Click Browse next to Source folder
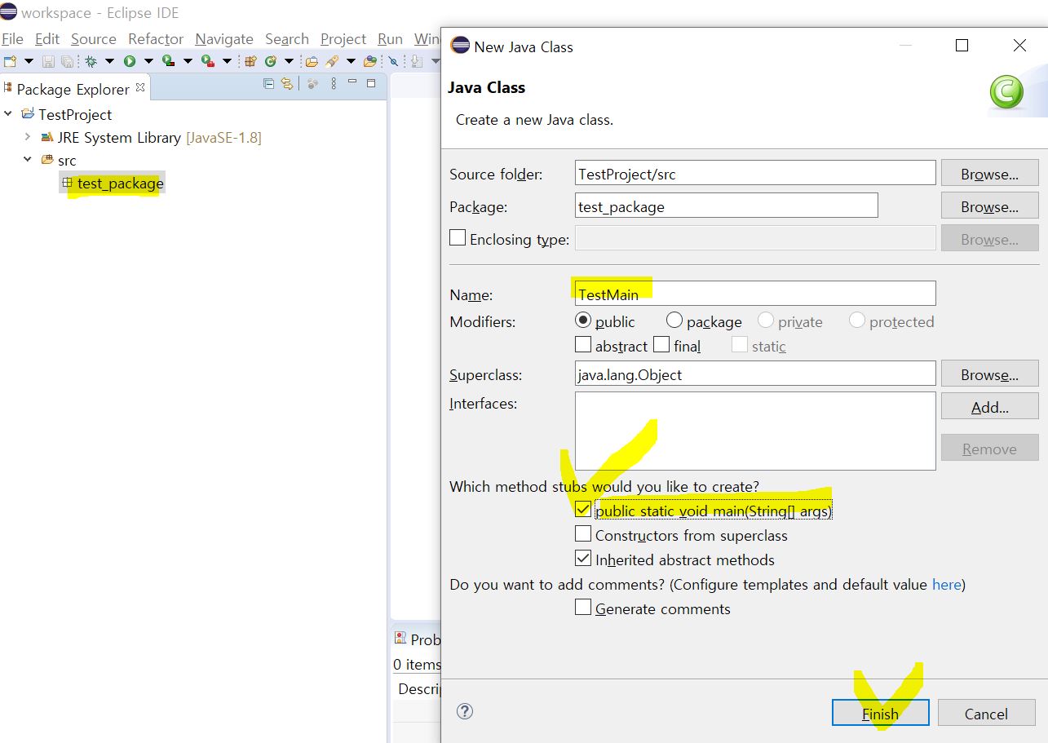The image size is (1048, 743). (989, 173)
